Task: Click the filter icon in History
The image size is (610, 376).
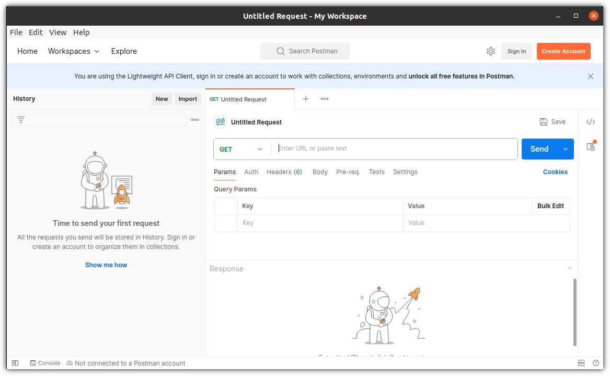Action: tap(21, 120)
